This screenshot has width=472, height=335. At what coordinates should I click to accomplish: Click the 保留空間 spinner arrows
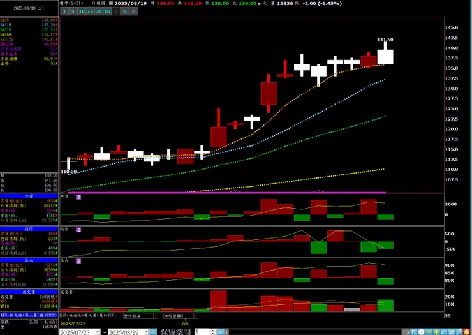click(x=213, y=332)
